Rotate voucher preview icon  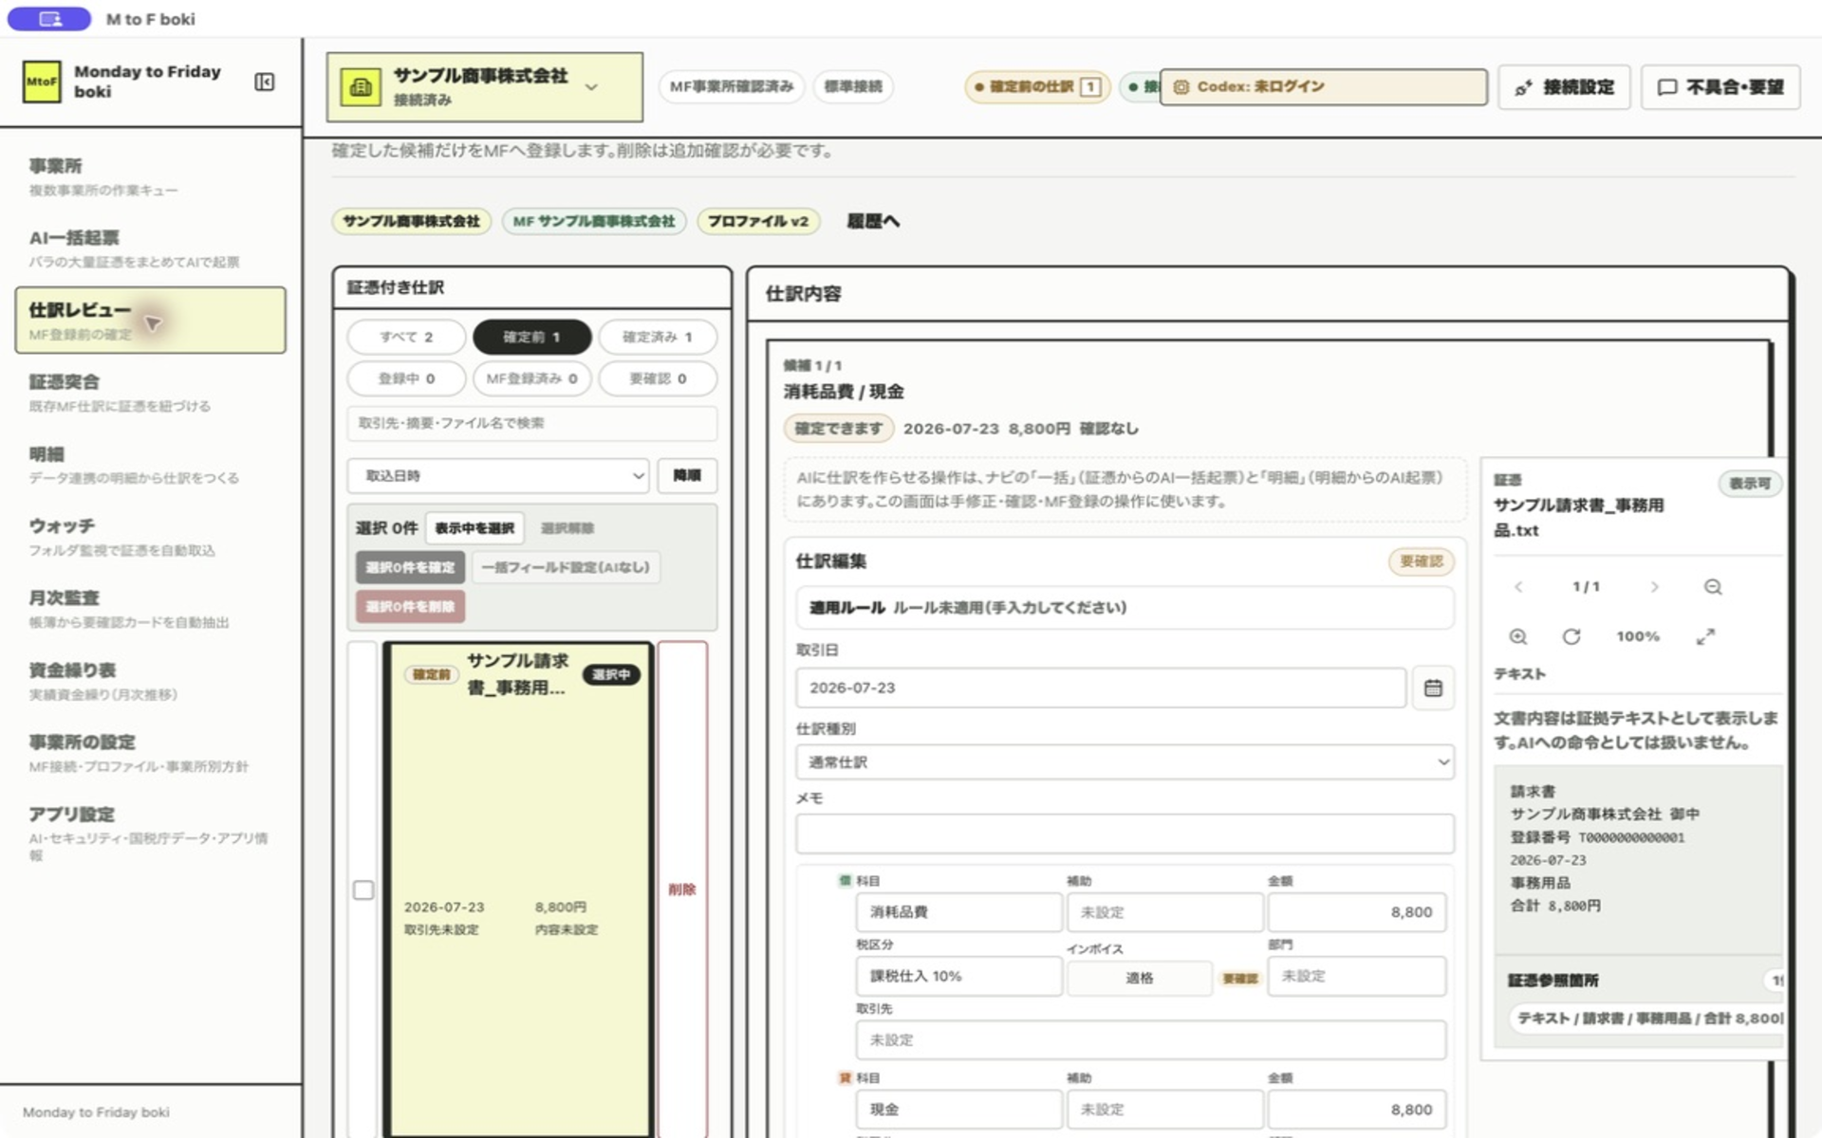pos(1571,636)
